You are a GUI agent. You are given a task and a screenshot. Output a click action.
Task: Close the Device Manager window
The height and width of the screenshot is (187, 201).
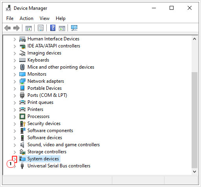point(190,8)
